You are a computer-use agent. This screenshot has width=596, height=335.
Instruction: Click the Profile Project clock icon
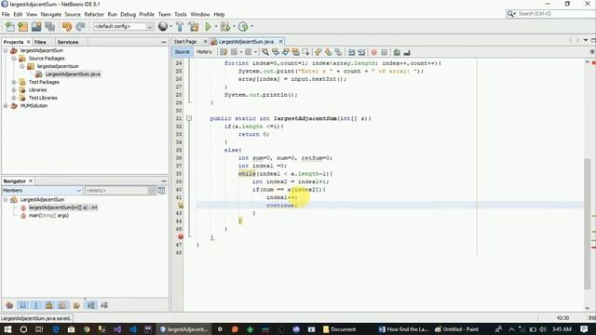pyautogui.click(x=243, y=27)
